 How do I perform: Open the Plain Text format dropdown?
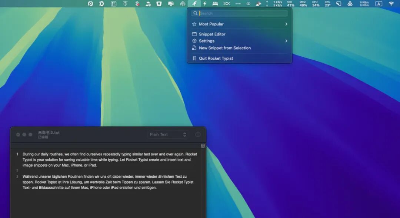tap(168, 134)
